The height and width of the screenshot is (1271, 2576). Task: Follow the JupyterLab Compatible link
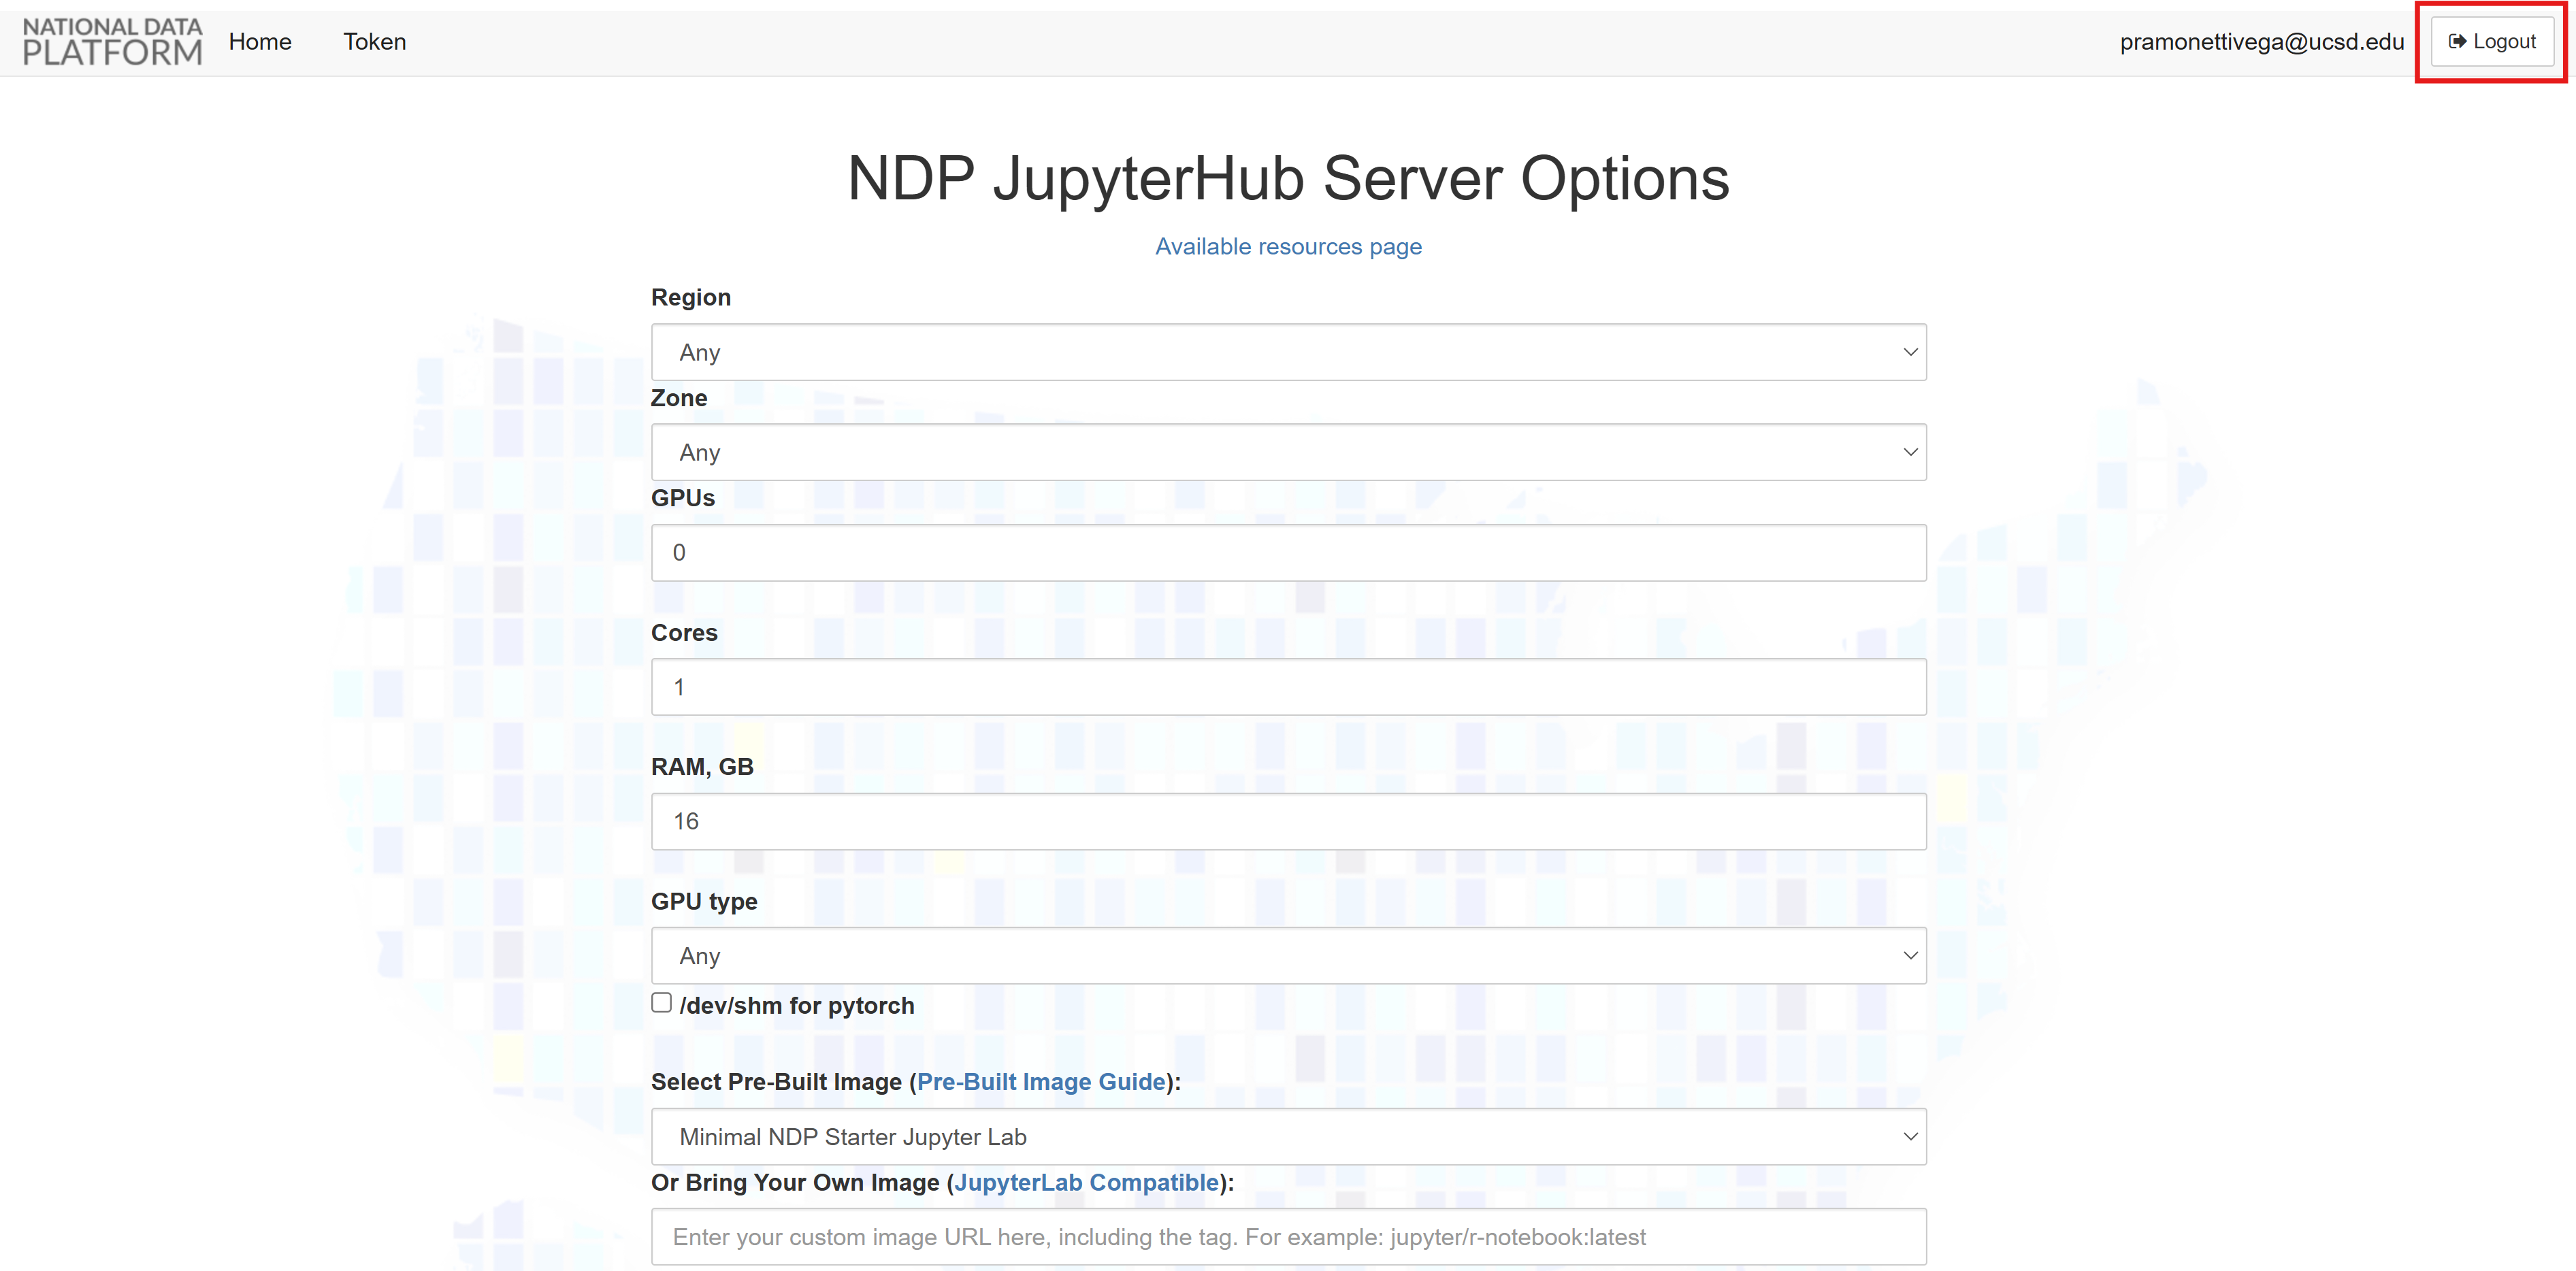click(x=1087, y=1183)
